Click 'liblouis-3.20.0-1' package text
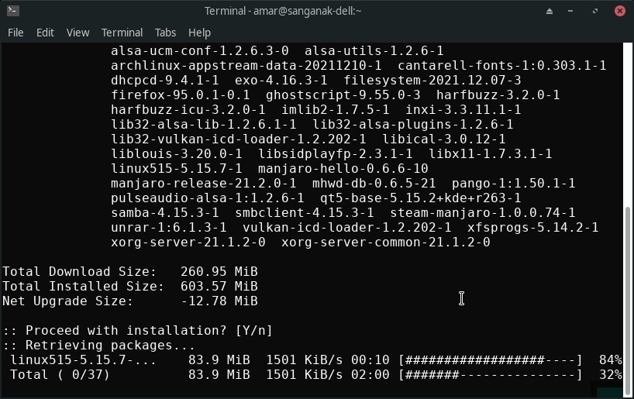 coord(177,154)
